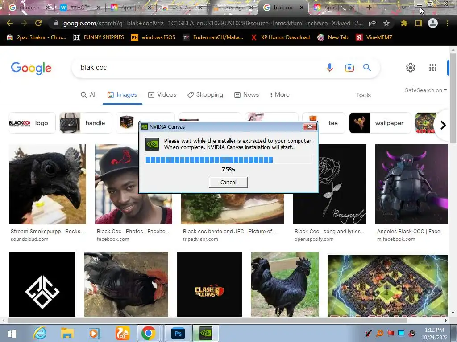Viewport: 457px width, 342px height.
Task: Open the tab search chevron in Chrome
Action: click(x=403, y=8)
